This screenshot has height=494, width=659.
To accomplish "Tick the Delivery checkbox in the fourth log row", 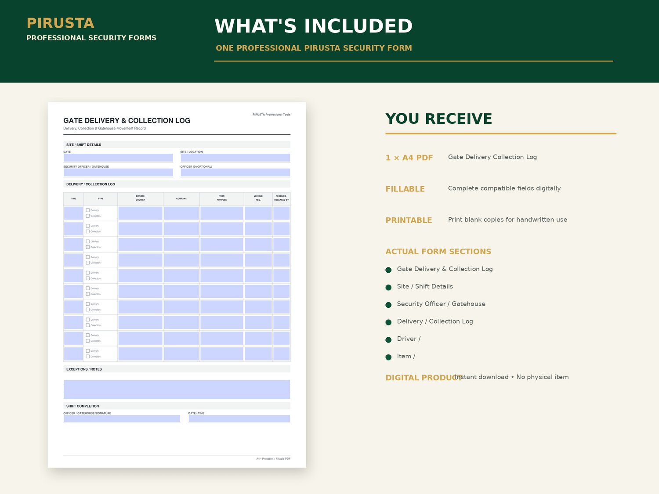I will click(87, 257).
